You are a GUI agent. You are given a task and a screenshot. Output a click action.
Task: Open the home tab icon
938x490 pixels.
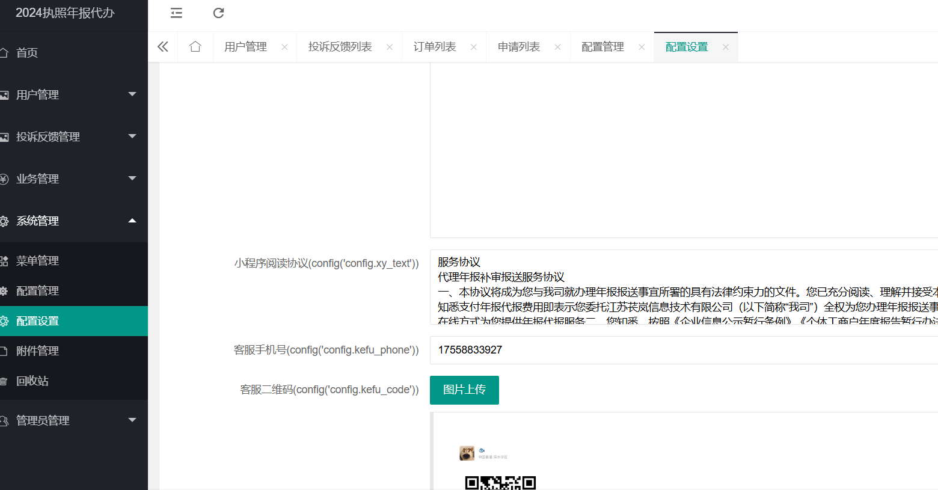tap(195, 47)
